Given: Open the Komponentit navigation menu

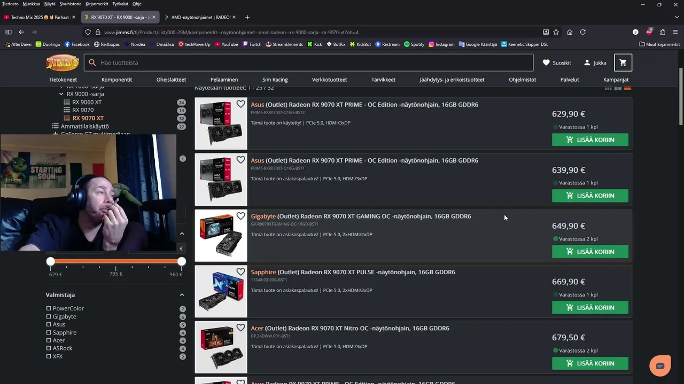Looking at the screenshot, I should coord(116,79).
